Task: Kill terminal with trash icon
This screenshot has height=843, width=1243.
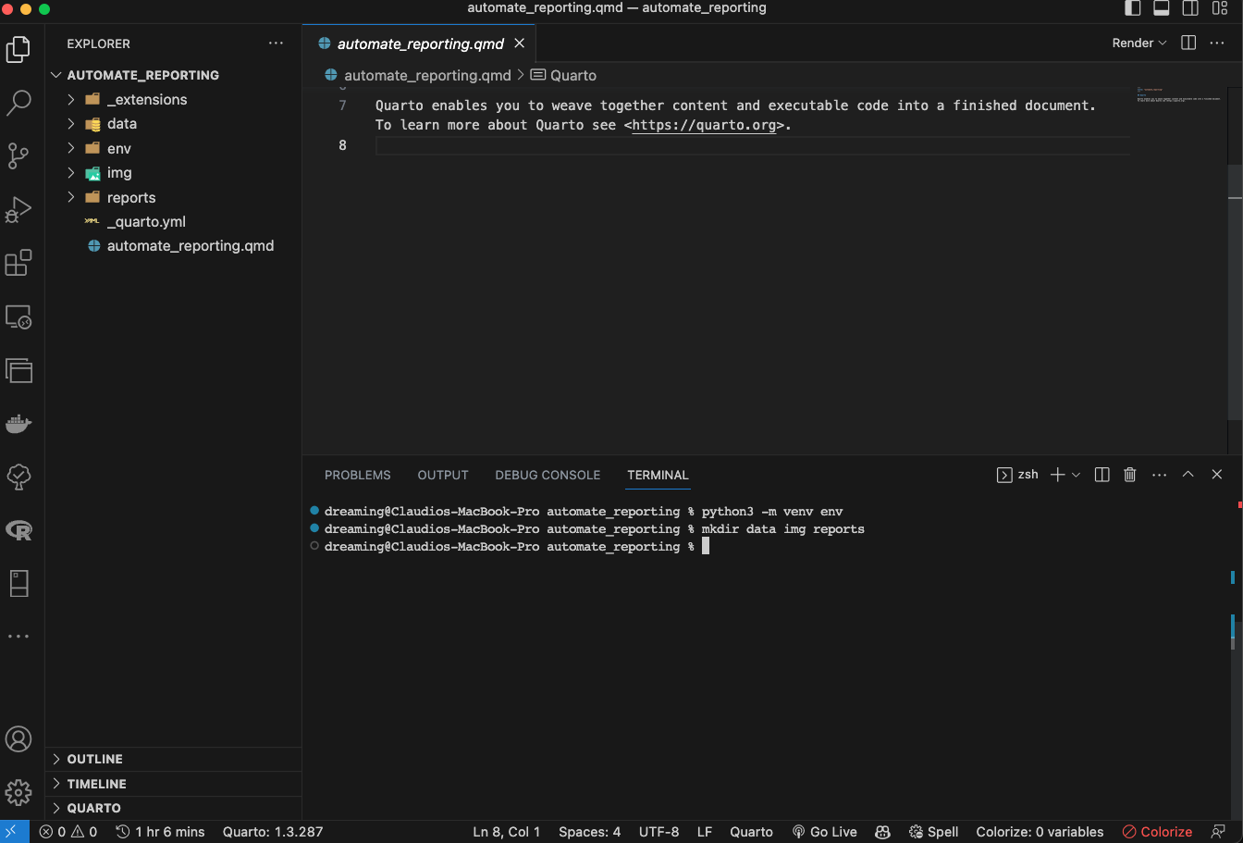Action: tap(1129, 475)
